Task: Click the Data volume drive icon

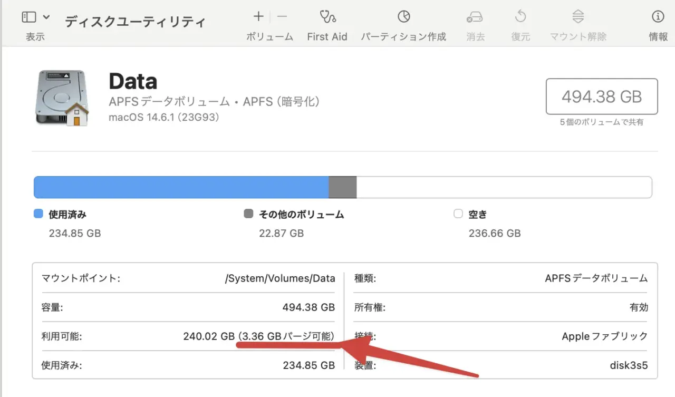Action: [62, 98]
